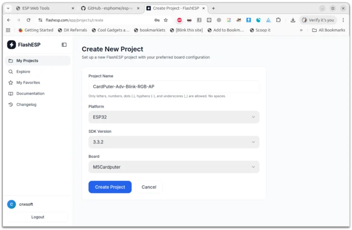This screenshot has width=352, height=230.
Task: Click the blue download arrow extension icon
Action: 248,20
